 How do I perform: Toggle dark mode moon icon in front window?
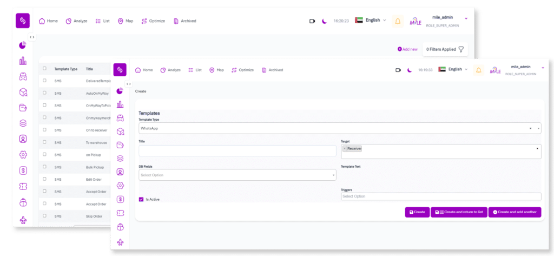pos(410,70)
